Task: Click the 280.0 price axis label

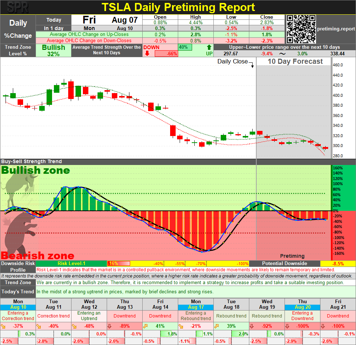Action: pos(338,156)
